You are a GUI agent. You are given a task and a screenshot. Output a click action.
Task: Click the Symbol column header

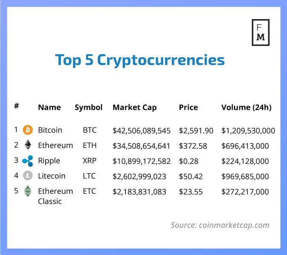coord(88,107)
